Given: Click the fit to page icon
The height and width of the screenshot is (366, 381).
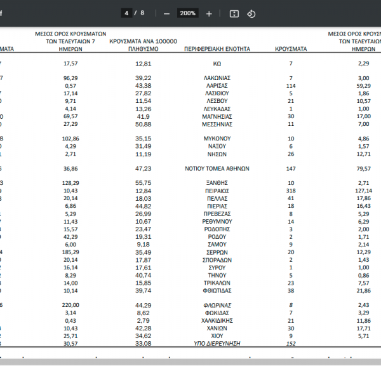Looking at the screenshot, I should (234, 14).
